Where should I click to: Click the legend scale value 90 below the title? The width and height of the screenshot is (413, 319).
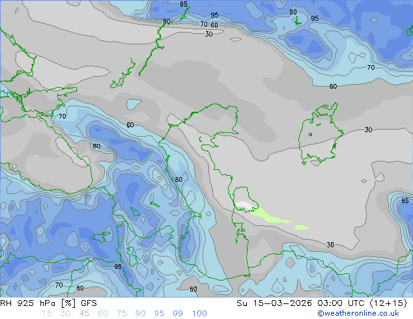pyautogui.click(x=141, y=314)
